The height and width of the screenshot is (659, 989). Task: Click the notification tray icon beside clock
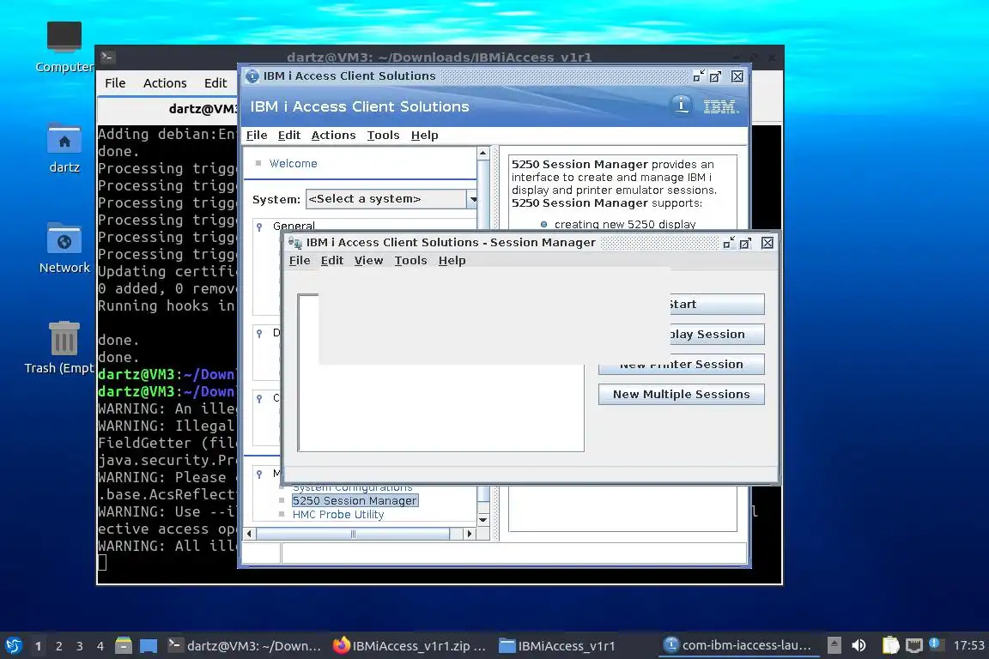(x=936, y=644)
